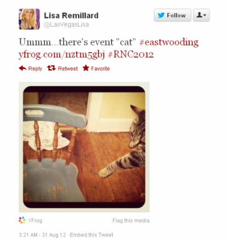This screenshot has width=228, height=242.
Task: Retweet this tweet
Action: (x=63, y=68)
